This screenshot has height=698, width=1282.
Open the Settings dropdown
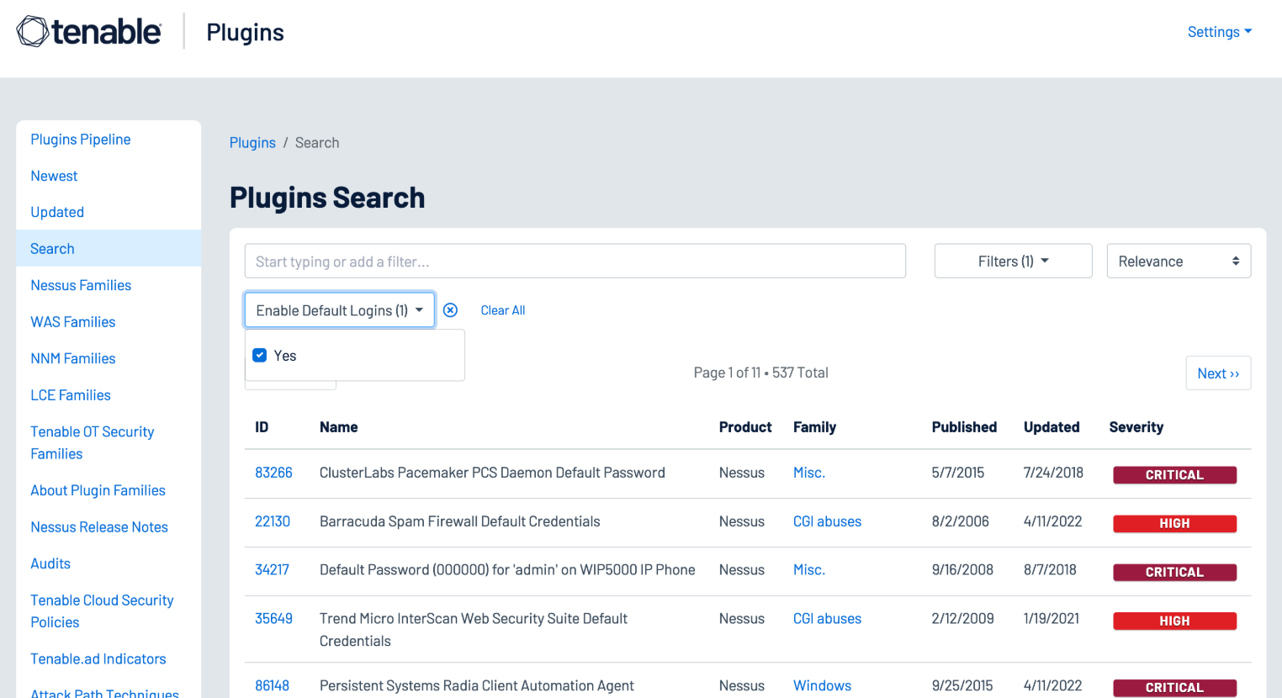coord(1219,32)
